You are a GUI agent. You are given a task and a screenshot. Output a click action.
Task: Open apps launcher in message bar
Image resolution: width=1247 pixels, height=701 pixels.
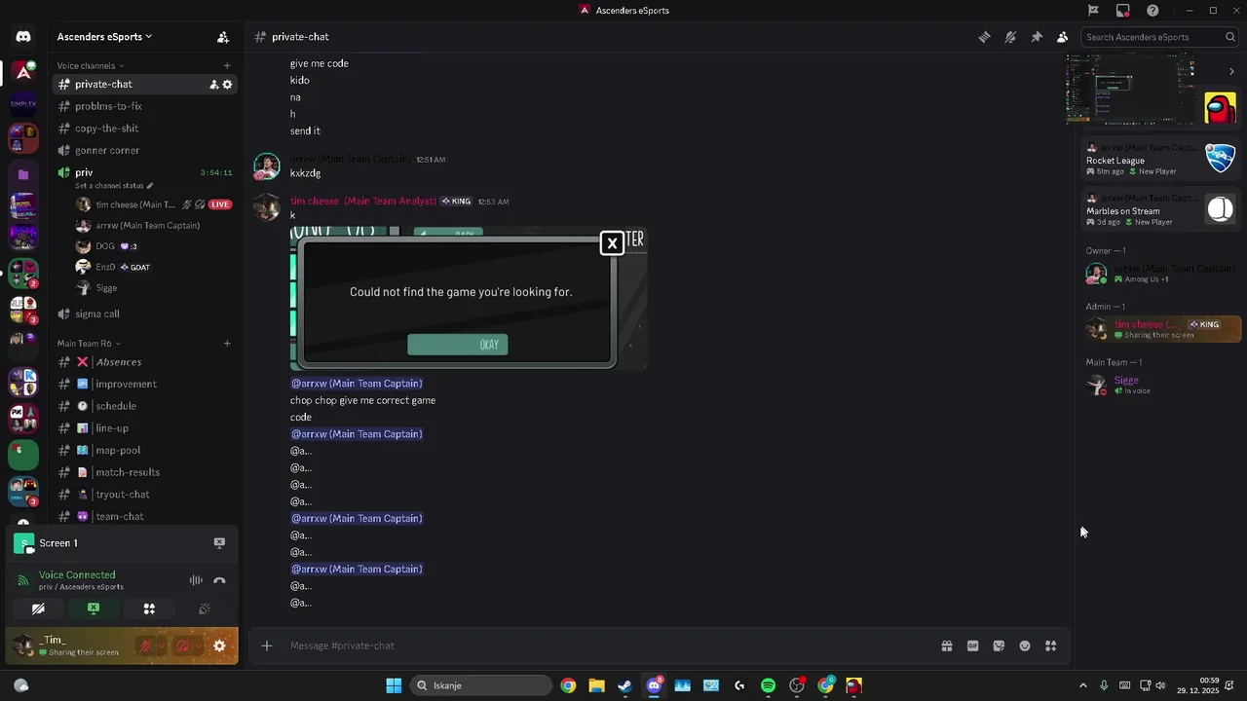click(1050, 646)
